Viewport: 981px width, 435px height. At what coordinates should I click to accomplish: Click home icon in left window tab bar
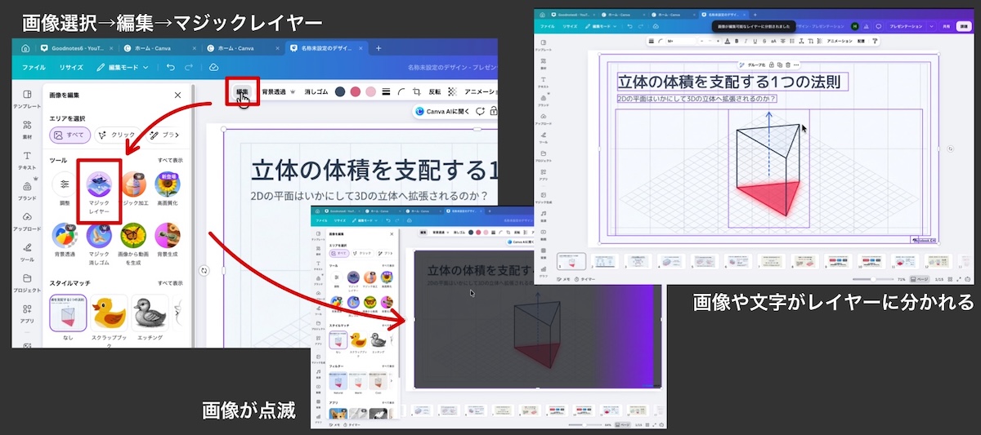25,48
